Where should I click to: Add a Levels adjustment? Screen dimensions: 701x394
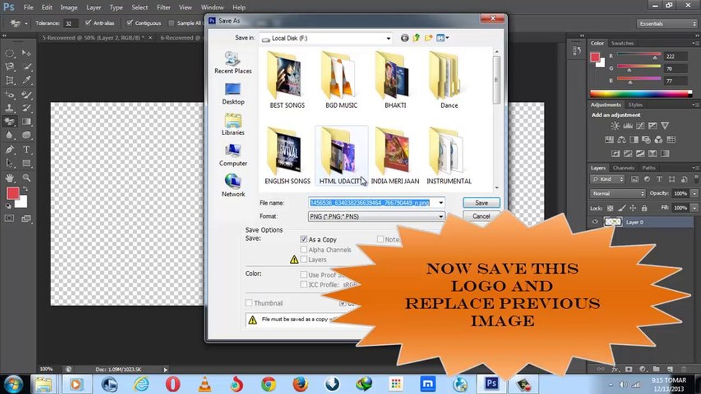pyautogui.click(x=628, y=126)
